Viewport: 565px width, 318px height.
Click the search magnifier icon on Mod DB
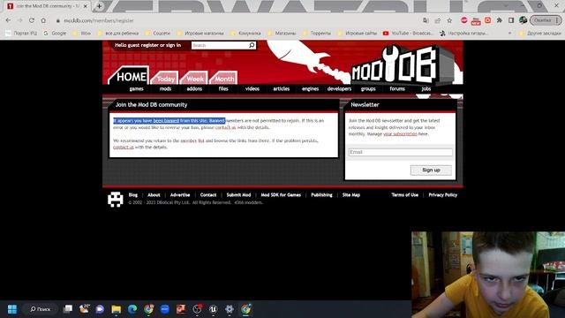(x=252, y=45)
